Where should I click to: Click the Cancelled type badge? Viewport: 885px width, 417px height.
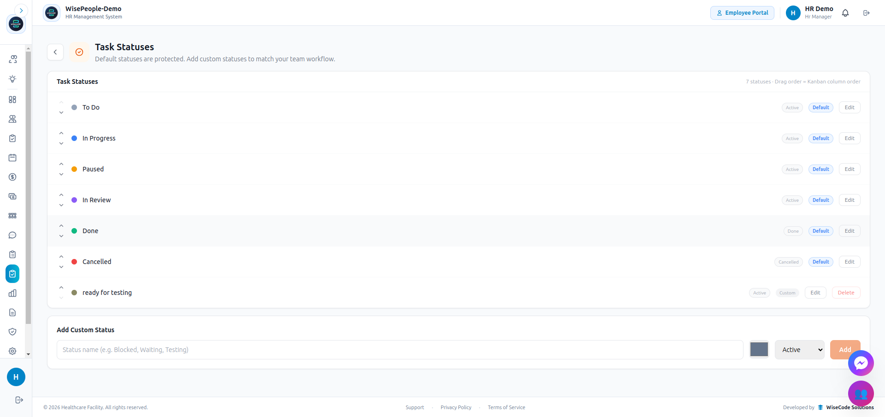pyautogui.click(x=789, y=262)
